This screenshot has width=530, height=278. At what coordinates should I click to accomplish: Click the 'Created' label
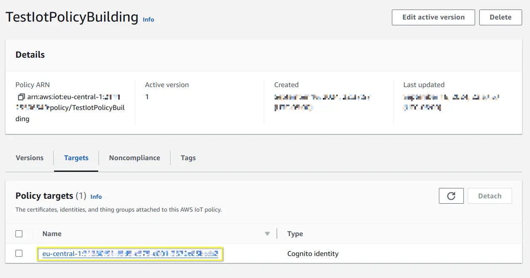[x=286, y=85]
